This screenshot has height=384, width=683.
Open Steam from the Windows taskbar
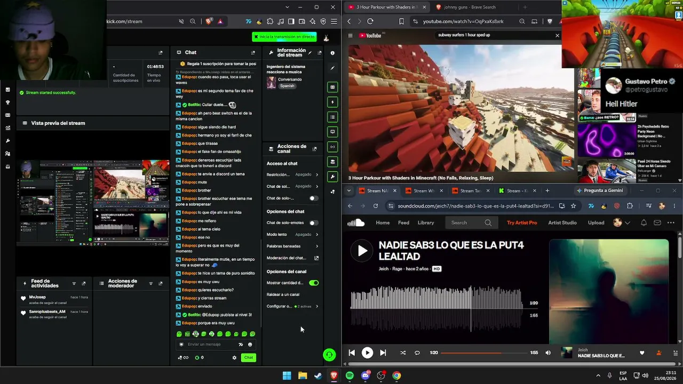[318, 375]
